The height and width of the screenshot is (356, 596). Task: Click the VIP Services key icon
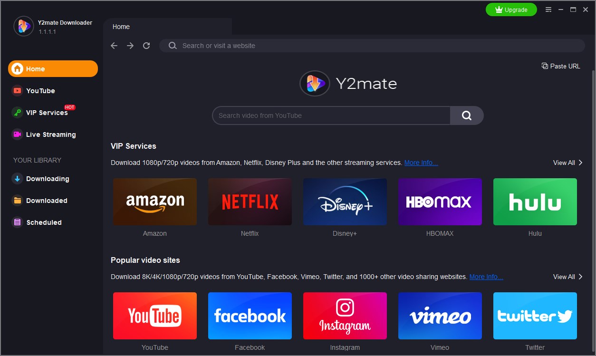(17, 113)
